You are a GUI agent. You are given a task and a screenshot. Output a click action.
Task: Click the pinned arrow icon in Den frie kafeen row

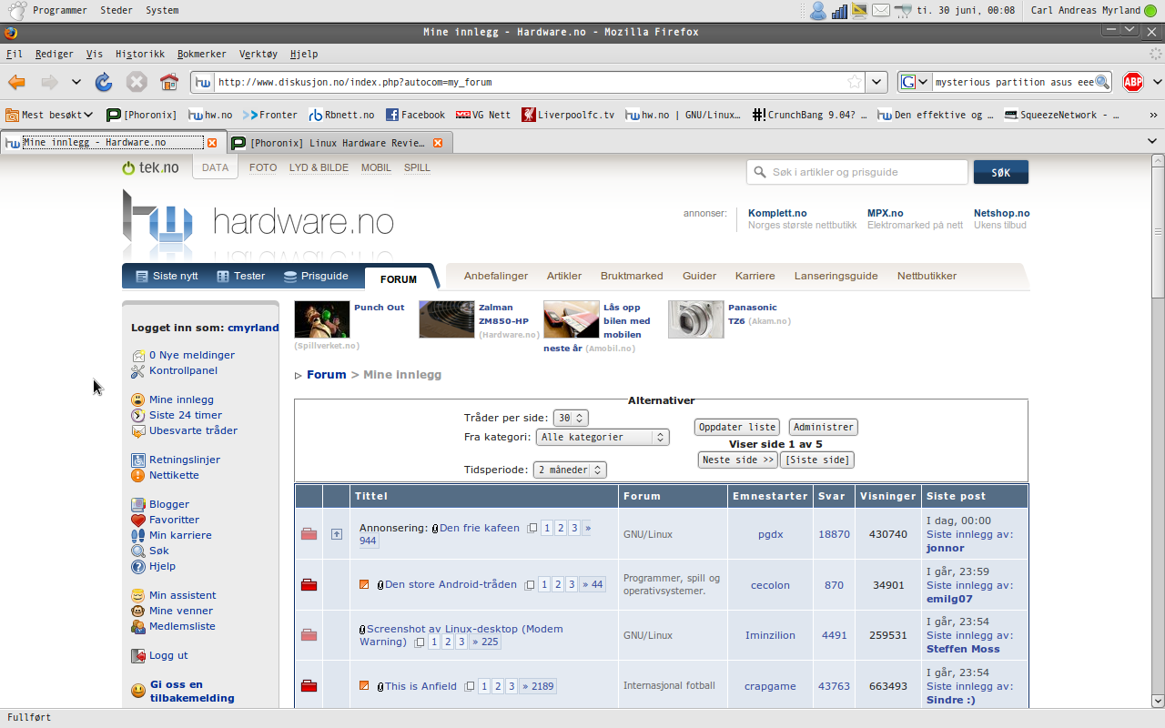coord(337,534)
